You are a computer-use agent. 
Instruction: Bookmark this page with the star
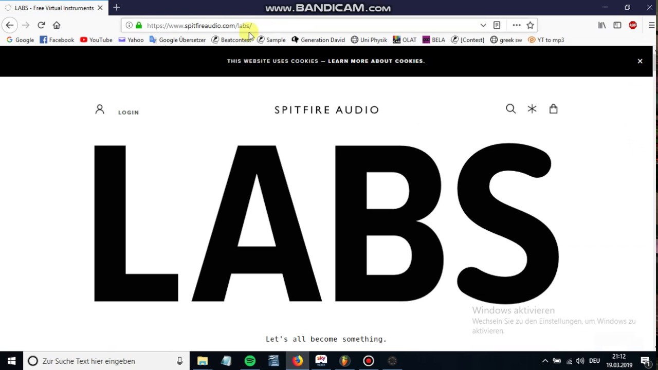[x=531, y=25]
